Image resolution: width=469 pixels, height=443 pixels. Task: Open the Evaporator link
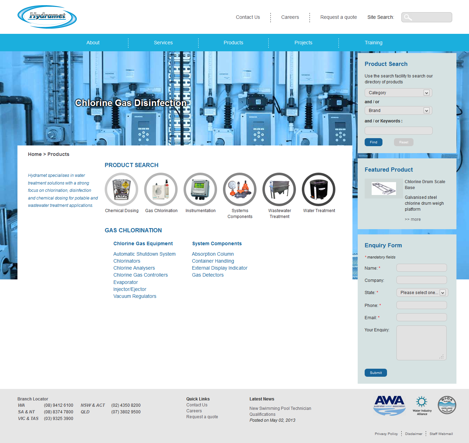[126, 282]
